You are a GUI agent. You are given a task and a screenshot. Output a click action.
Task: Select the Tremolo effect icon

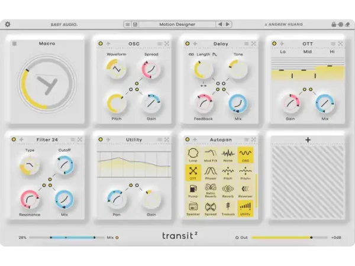tap(228, 209)
